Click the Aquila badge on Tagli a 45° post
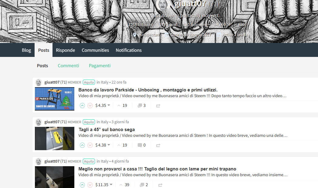Viewport: 318px width, 188px height. click(x=89, y=122)
